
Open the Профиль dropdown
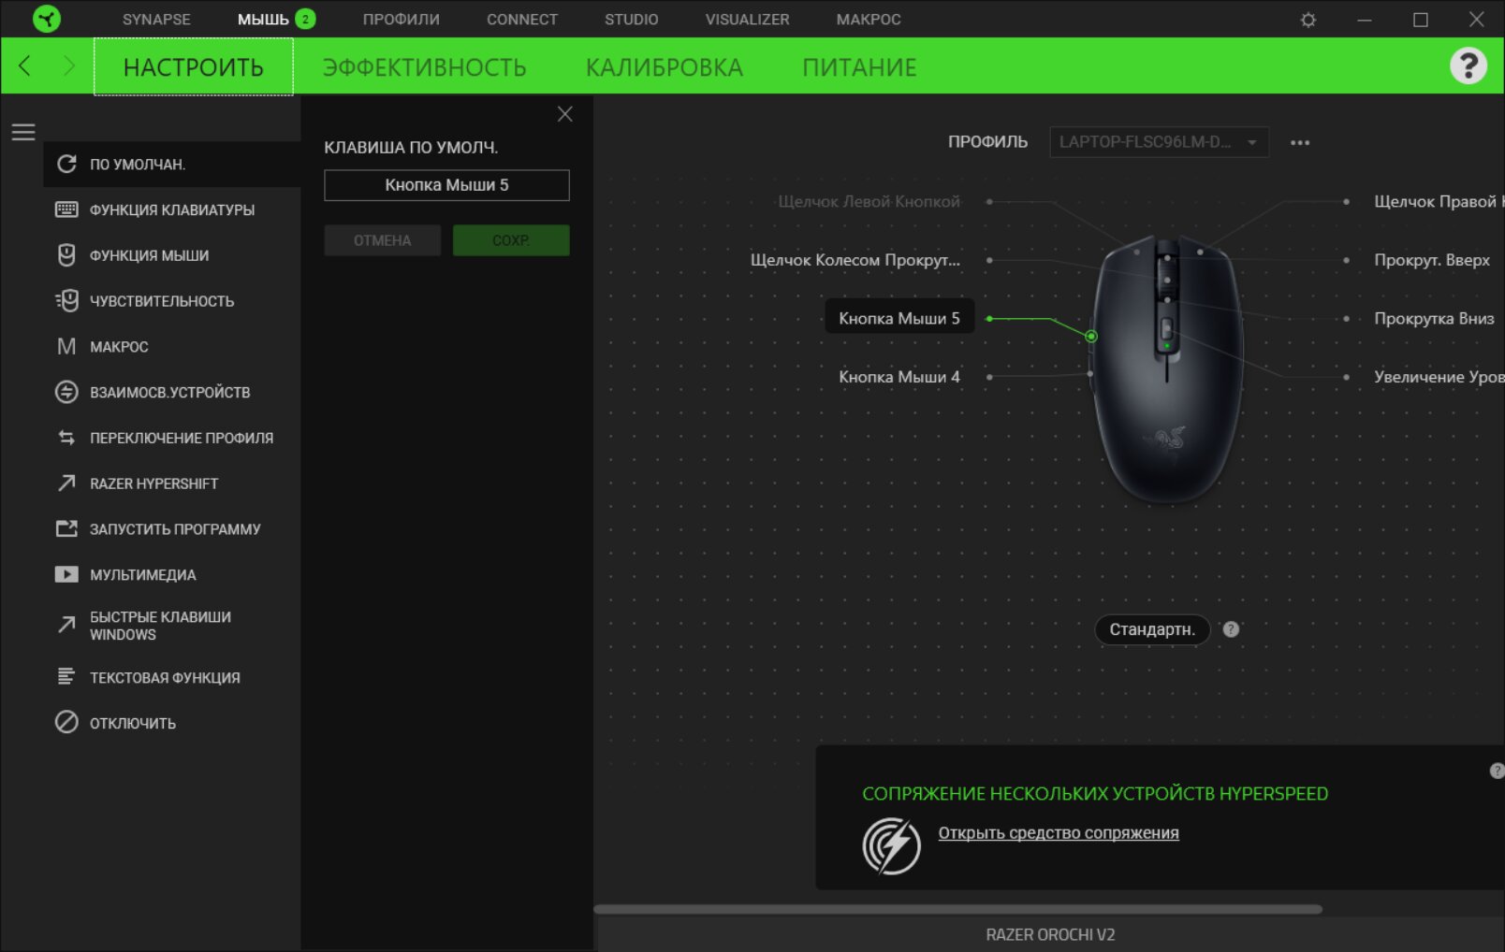1159,142
